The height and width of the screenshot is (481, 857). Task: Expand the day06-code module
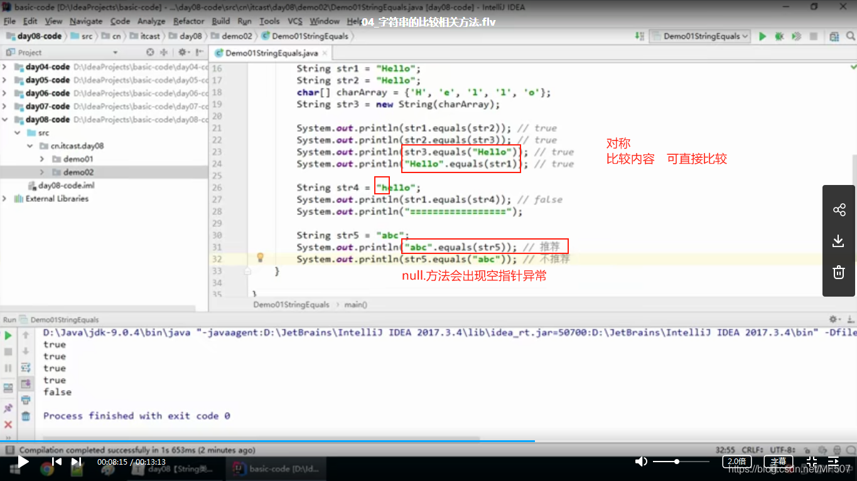pos(5,93)
